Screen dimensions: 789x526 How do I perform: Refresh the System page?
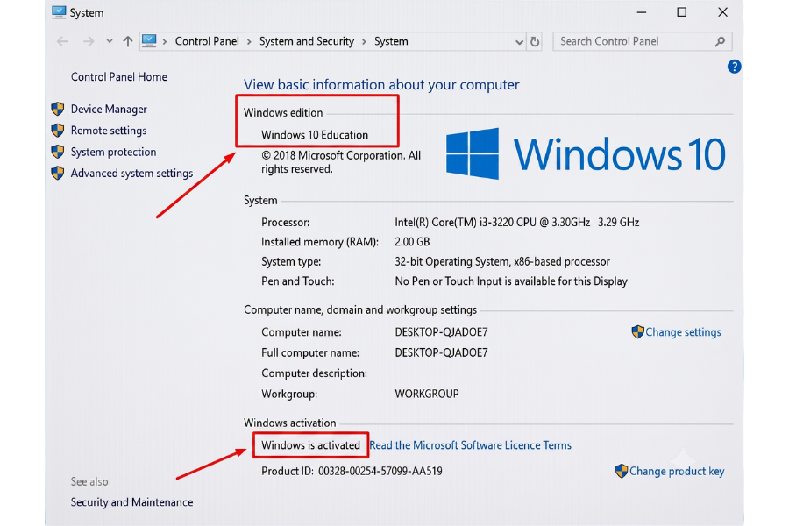click(535, 41)
